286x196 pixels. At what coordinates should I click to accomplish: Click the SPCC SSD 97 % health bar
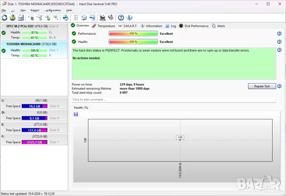pyautogui.click(x=34, y=33)
